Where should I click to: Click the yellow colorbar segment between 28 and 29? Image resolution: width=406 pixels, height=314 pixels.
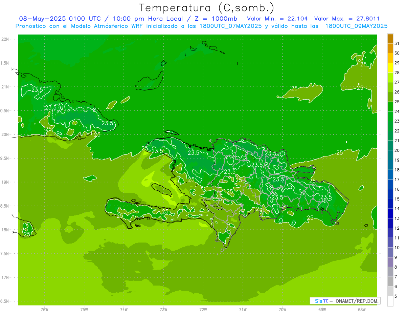(x=390, y=68)
